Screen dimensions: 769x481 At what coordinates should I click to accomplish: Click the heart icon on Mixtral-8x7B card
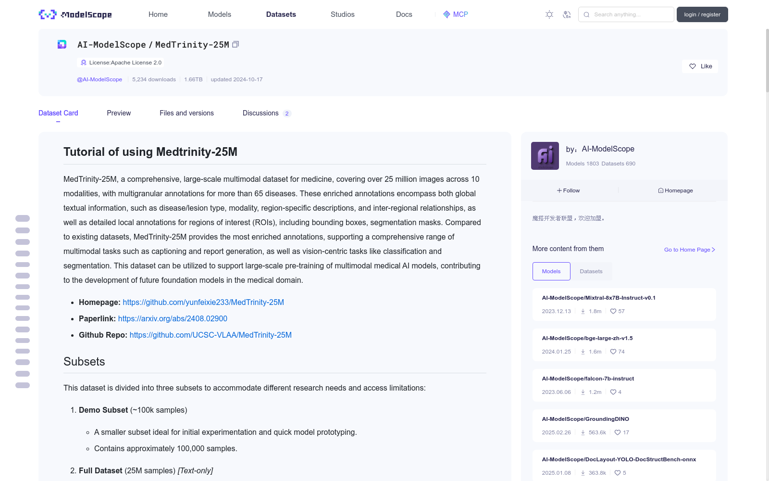[613, 311]
